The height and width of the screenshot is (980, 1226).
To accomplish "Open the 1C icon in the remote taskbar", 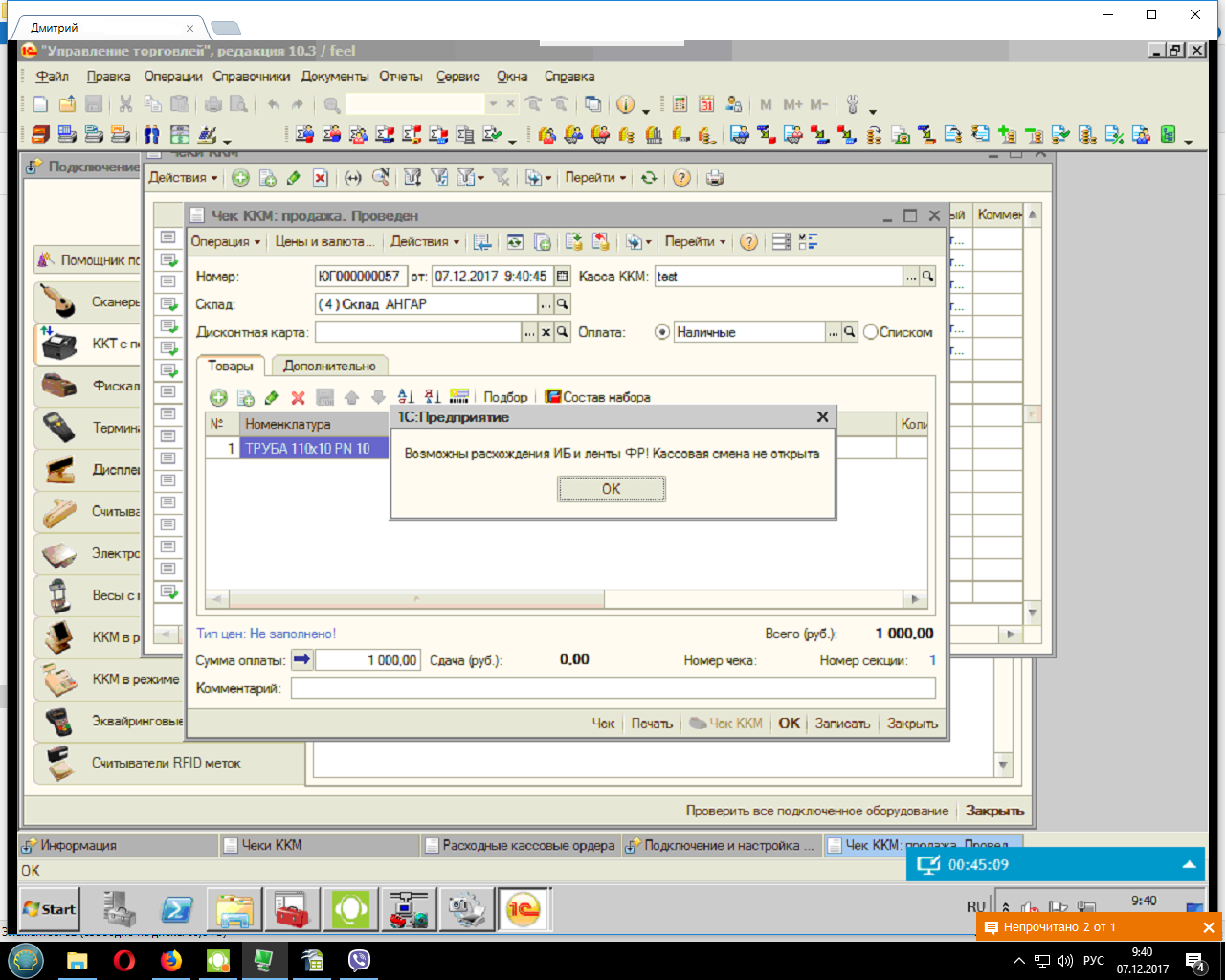I will tap(524, 909).
